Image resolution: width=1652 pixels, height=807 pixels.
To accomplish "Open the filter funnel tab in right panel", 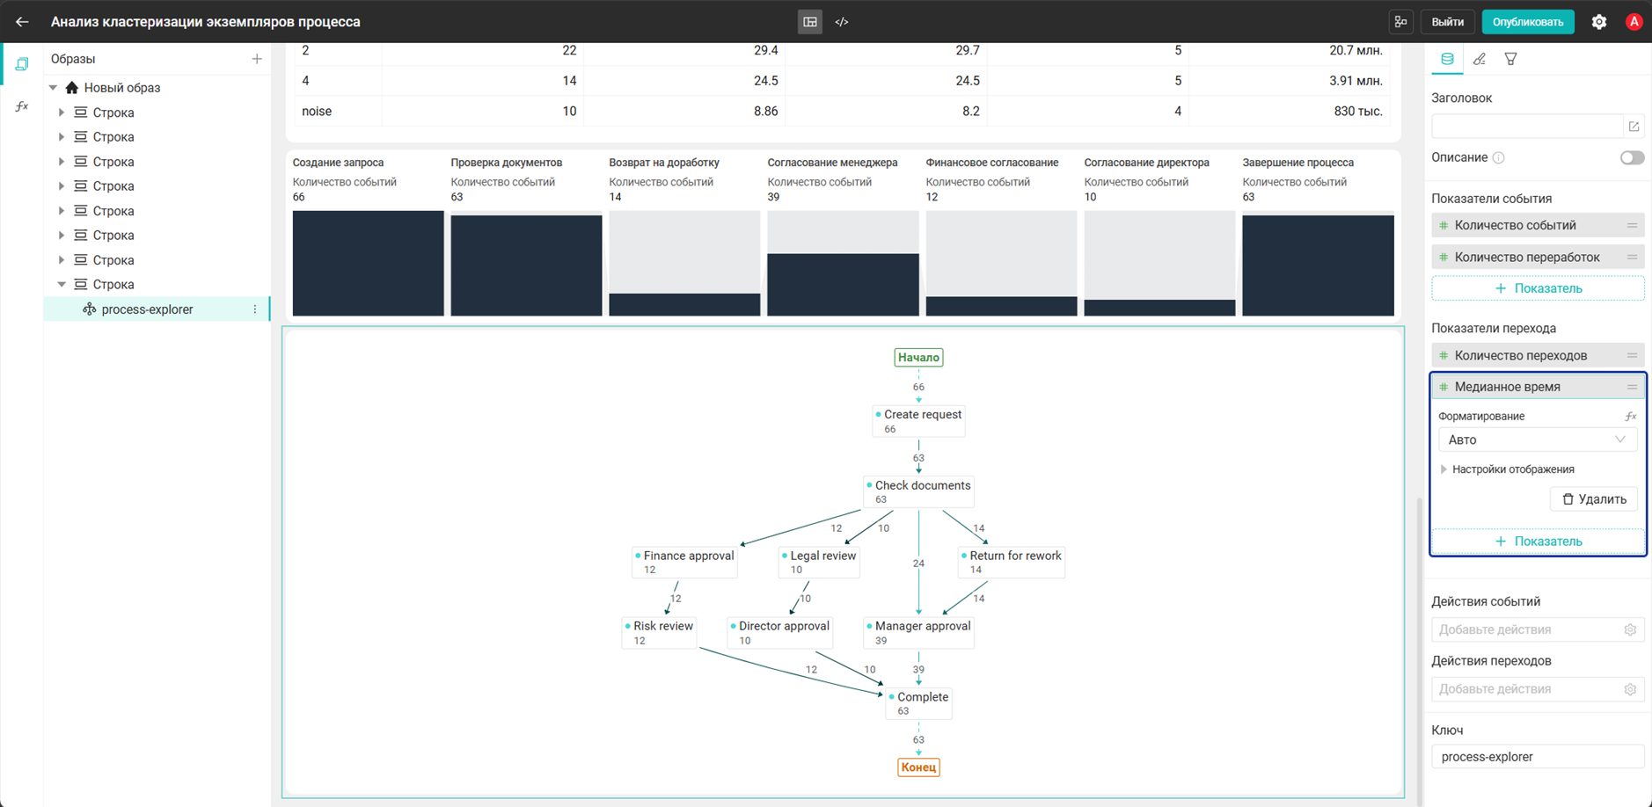I will 1511,59.
